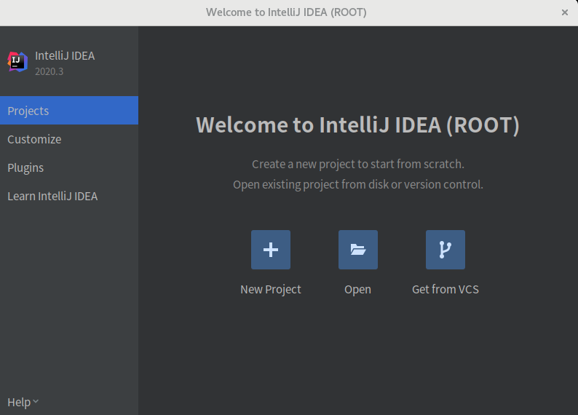Click the IntelliJ IDEA product name text
This screenshot has width=578, height=415.
click(x=65, y=55)
